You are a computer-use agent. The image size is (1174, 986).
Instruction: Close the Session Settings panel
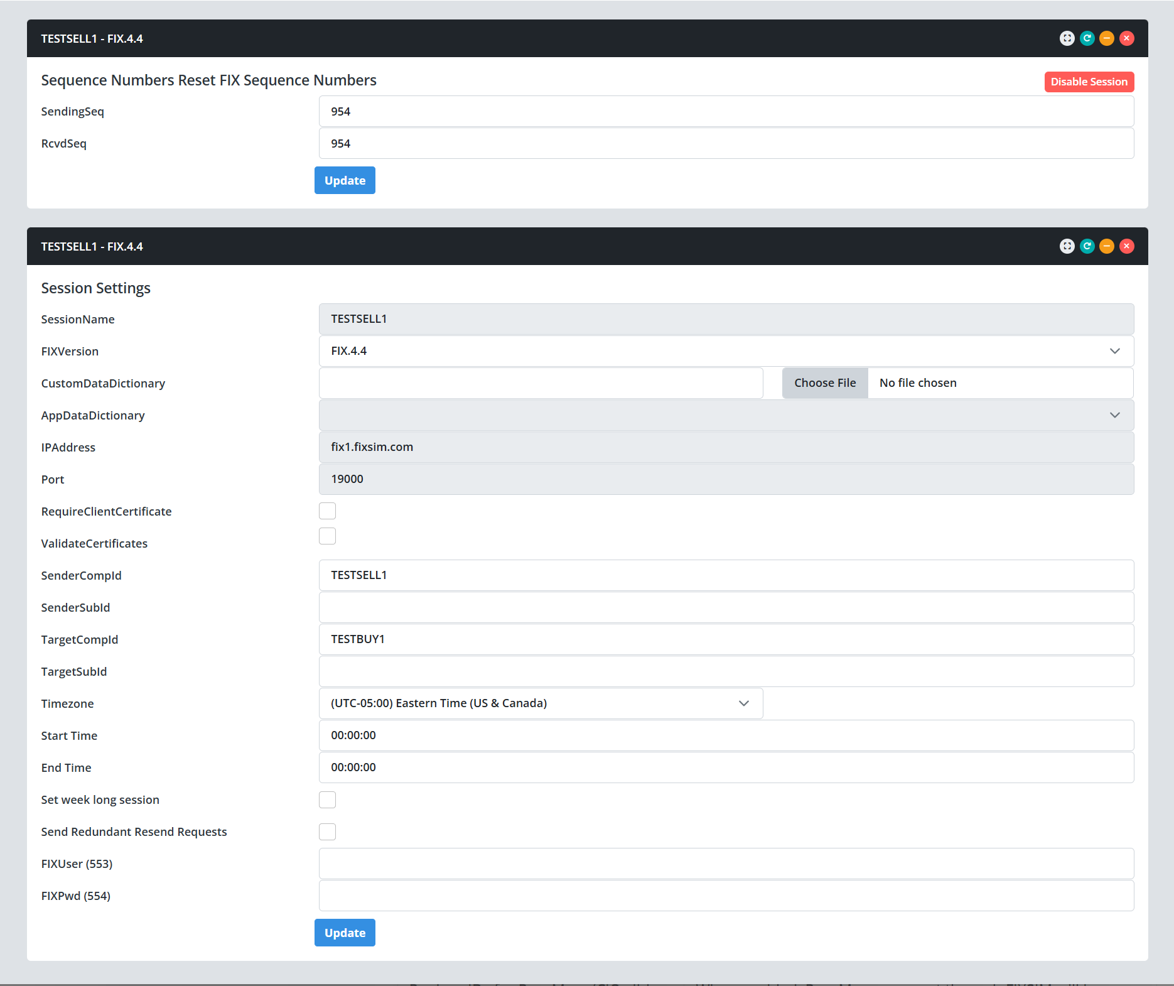pos(1127,246)
